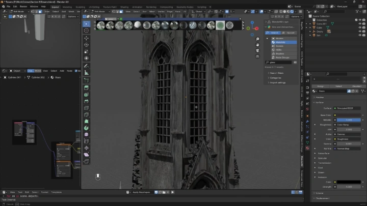Select the Knife tool
The height and width of the screenshot is (206, 367).
86,114
